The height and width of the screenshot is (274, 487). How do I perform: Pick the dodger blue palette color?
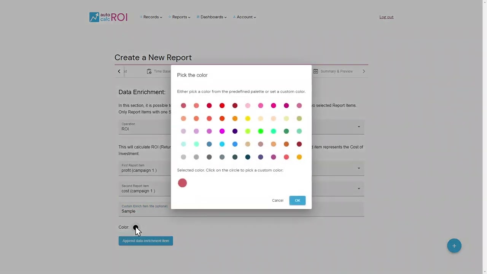click(x=235, y=144)
